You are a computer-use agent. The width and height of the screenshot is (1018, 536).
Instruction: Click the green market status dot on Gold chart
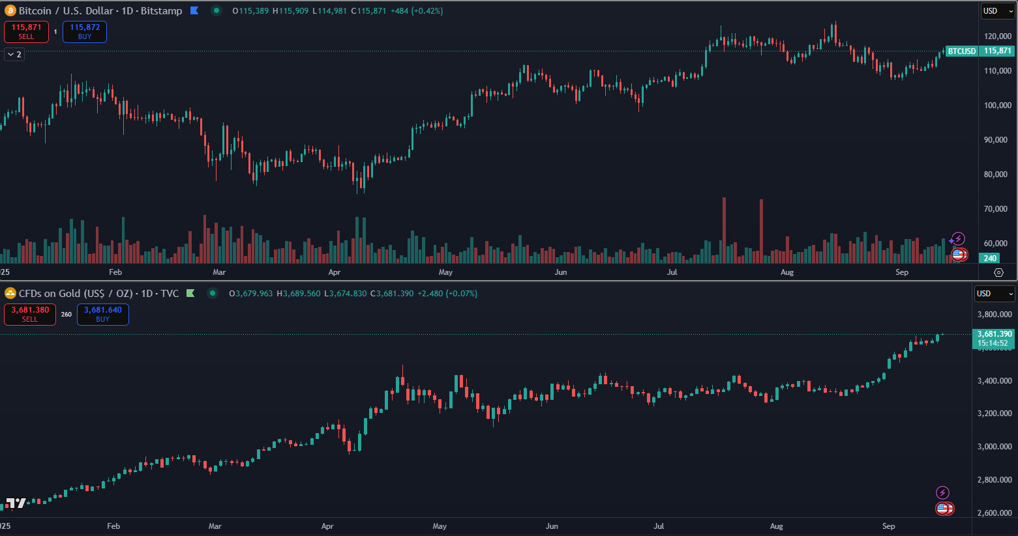213,293
